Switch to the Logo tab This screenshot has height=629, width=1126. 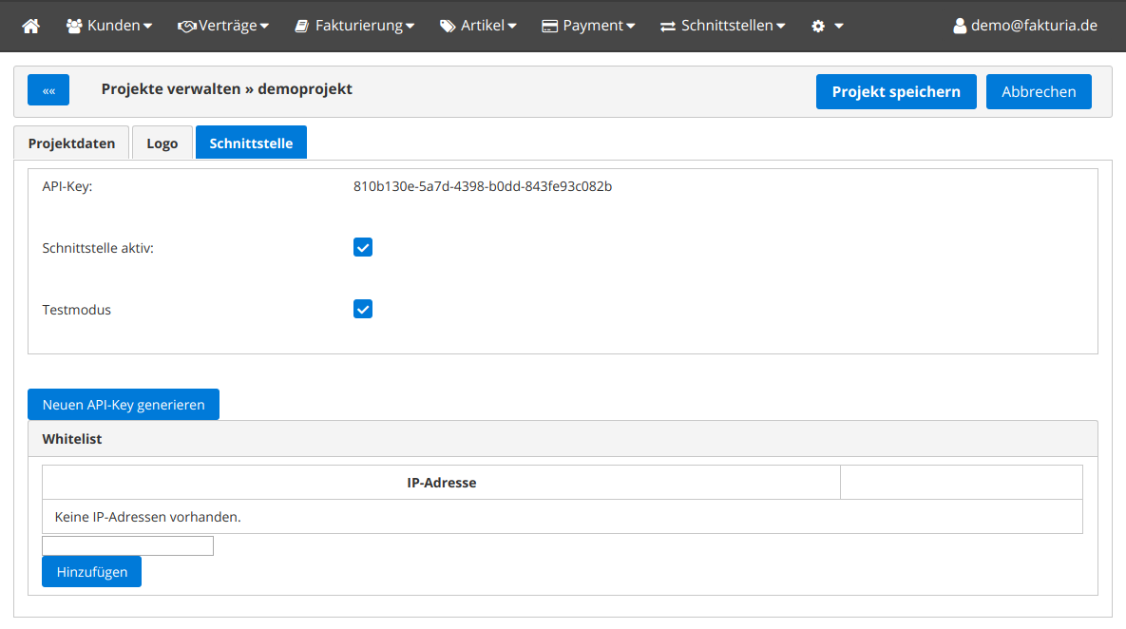point(162,143)
